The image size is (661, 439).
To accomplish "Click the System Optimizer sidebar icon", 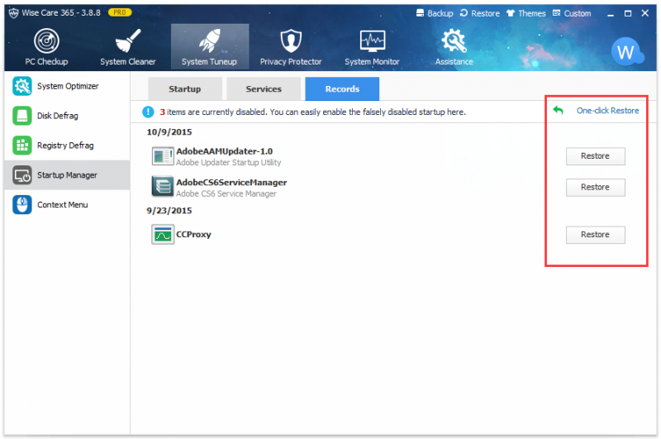I will tap(22, 86).
